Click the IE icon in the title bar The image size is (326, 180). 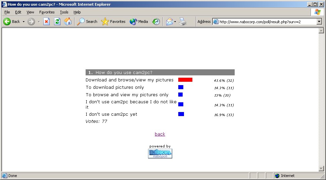4,4
